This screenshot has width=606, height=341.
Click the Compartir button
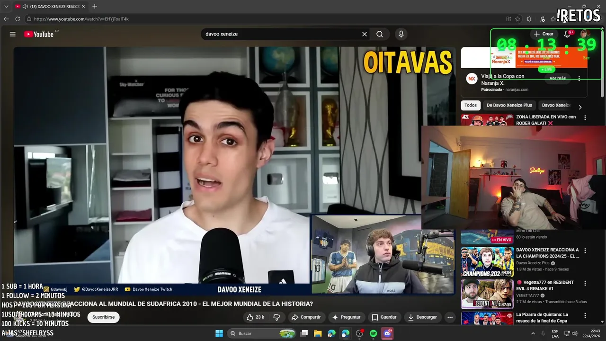tap(306, 317)
